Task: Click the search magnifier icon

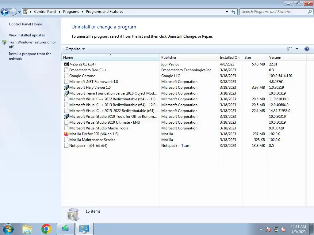Action: pos(310,12)
